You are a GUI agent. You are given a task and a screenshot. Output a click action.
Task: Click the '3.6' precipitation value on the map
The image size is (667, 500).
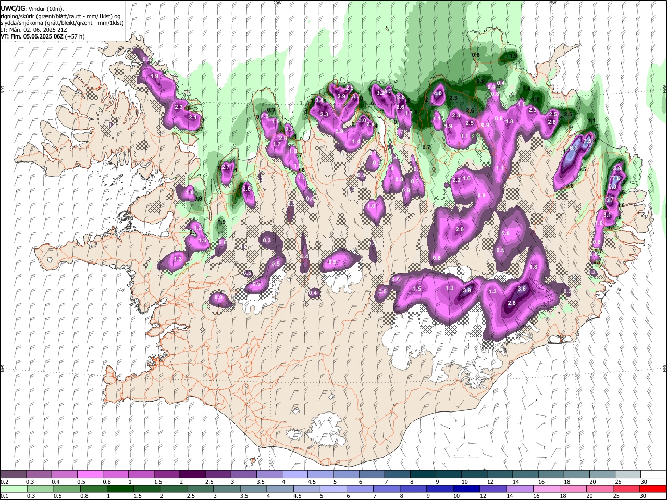click(x=523, y=289)
